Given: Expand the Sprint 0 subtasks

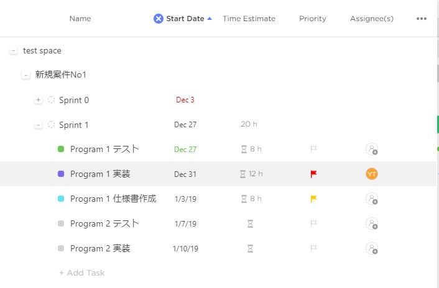Looking at the screenshot, I should click(38, 100).
